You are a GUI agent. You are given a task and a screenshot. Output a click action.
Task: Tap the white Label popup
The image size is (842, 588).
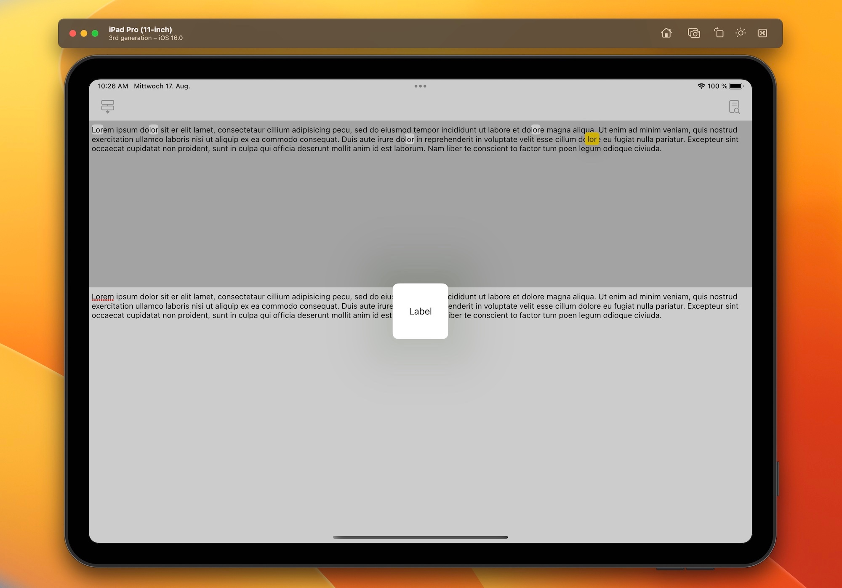(x=420, y=311)
